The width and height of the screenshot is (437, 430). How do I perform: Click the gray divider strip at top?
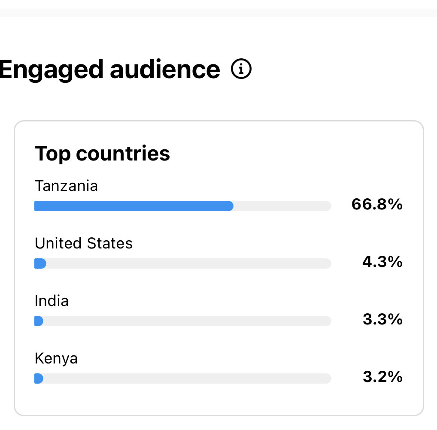pos(218,13)
